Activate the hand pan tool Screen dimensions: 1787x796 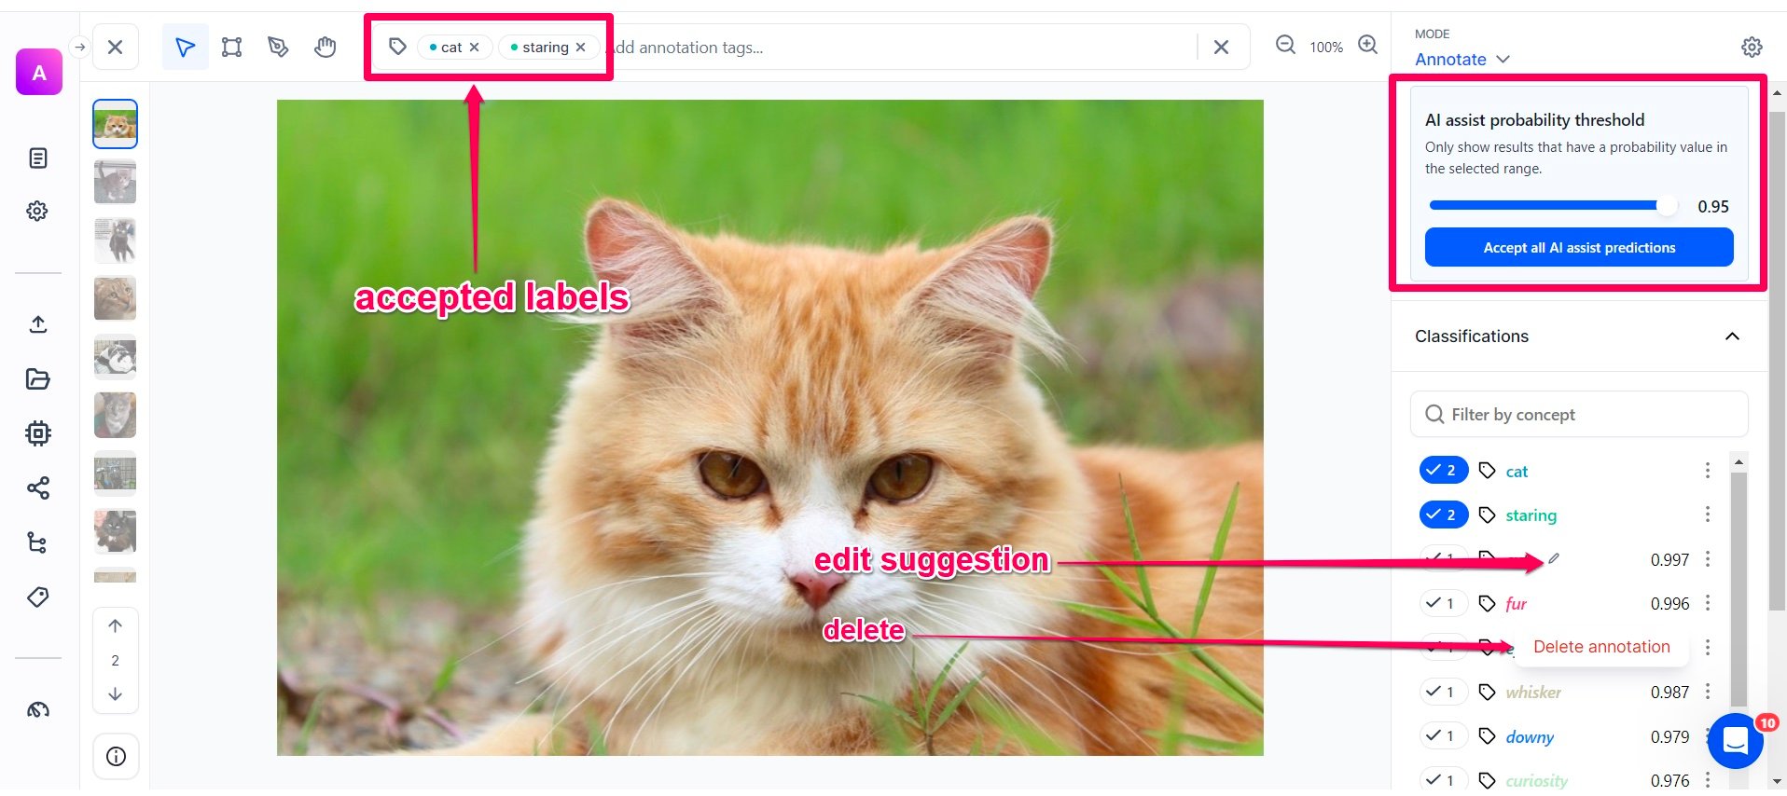[325, 48]
